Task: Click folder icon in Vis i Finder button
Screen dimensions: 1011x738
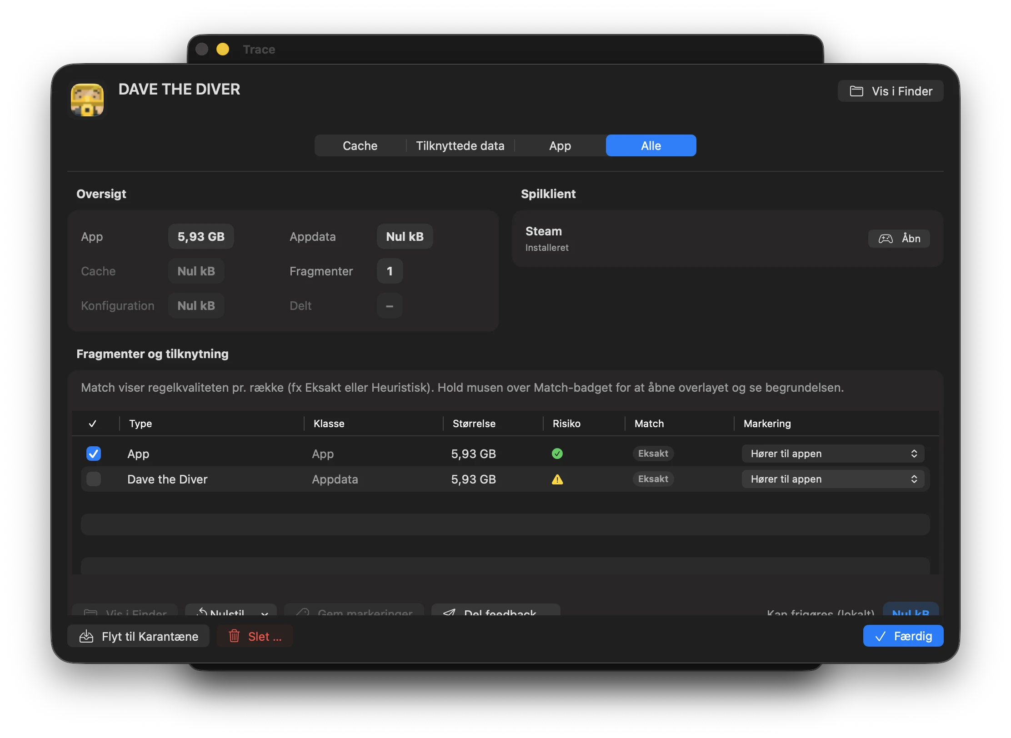Action: (x=856, y=91)
